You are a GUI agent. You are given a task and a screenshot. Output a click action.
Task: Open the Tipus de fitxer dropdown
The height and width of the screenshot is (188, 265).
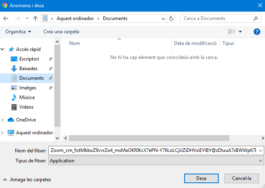tap(156, 161)
